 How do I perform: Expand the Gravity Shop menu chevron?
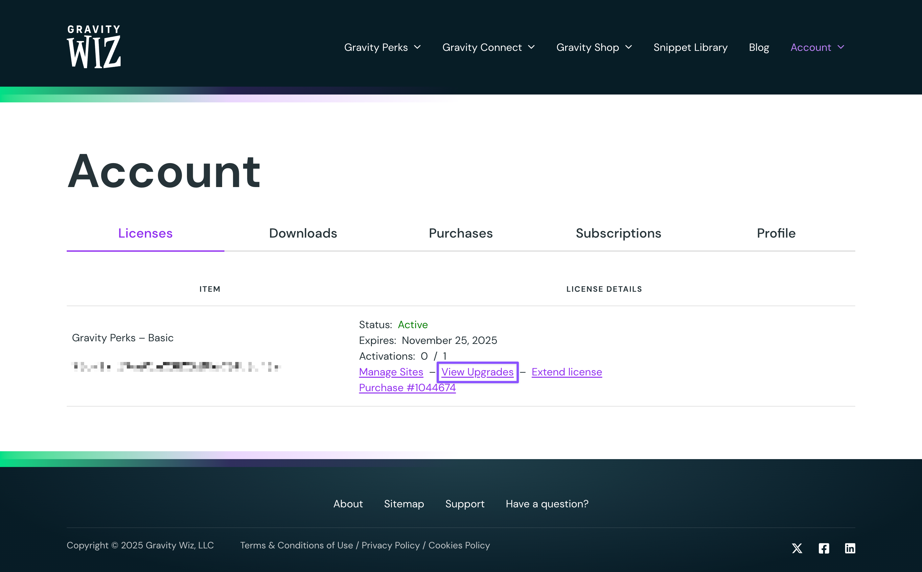click(629, 47)
